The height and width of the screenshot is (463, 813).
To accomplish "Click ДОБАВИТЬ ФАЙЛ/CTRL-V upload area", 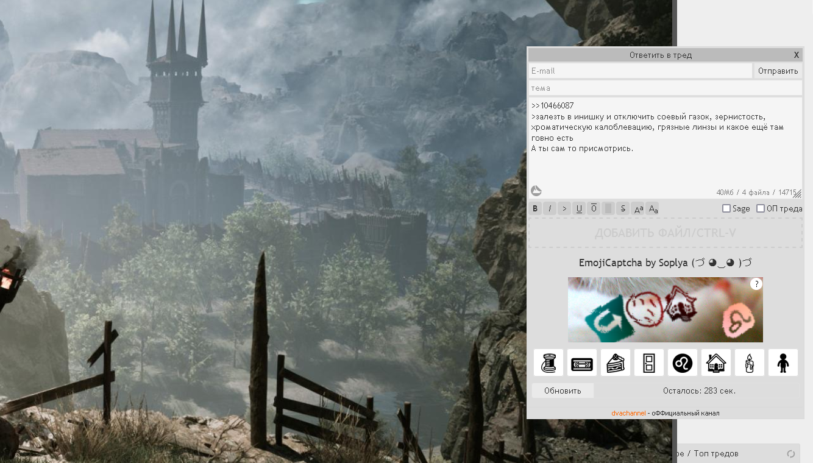I will click(666, 233).
